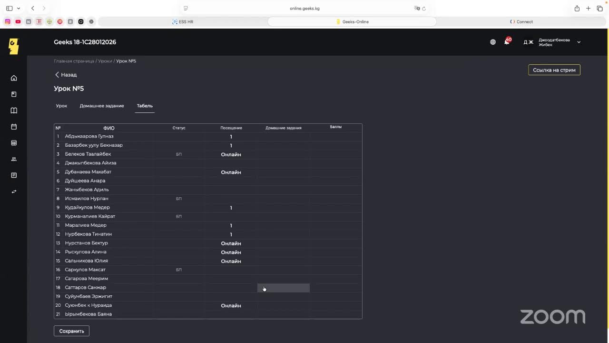Screen dimensions: 609x343
Task: Open the open-book sidebar icon
Action: (x=14, y=111)
